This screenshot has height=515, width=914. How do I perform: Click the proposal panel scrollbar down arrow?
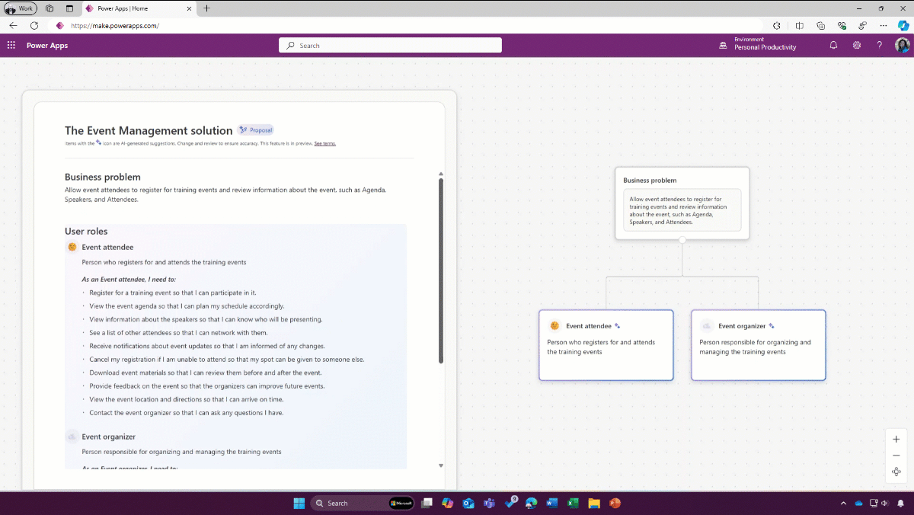pos(441,465)
